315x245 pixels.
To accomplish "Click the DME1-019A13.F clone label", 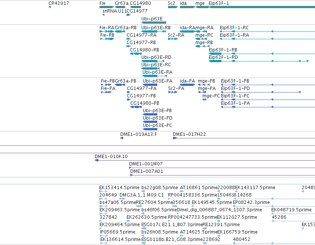I will (138, 134).
